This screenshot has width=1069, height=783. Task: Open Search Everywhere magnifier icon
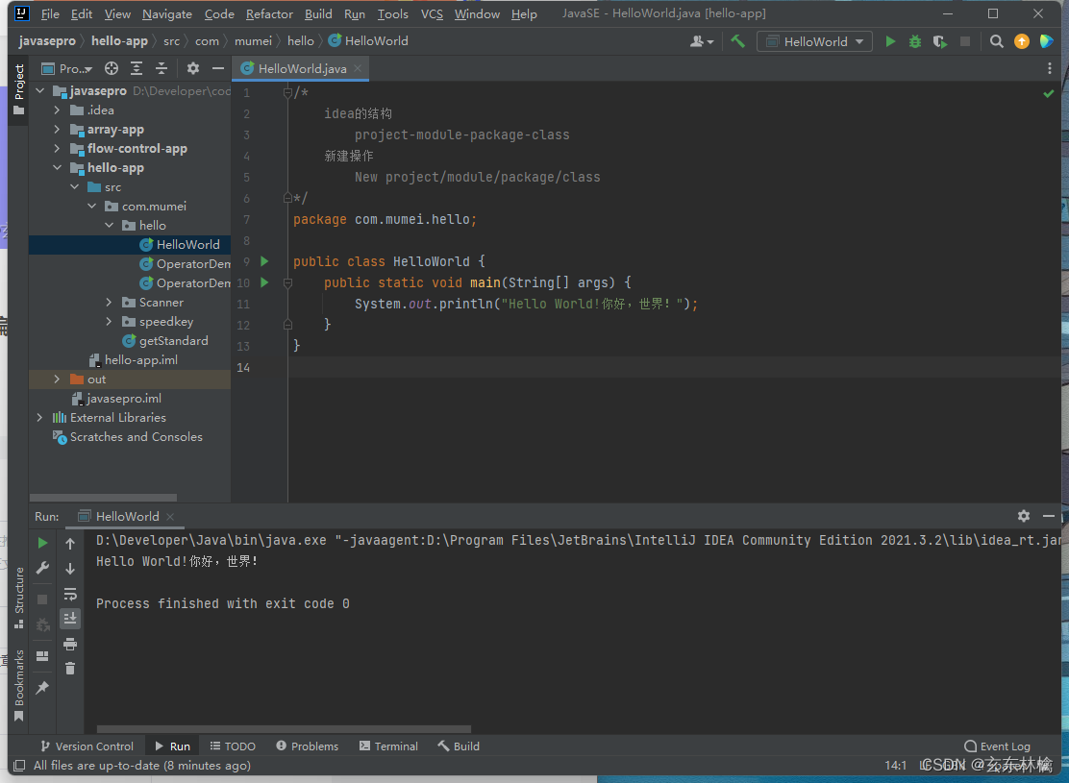[x=997, y=41]
